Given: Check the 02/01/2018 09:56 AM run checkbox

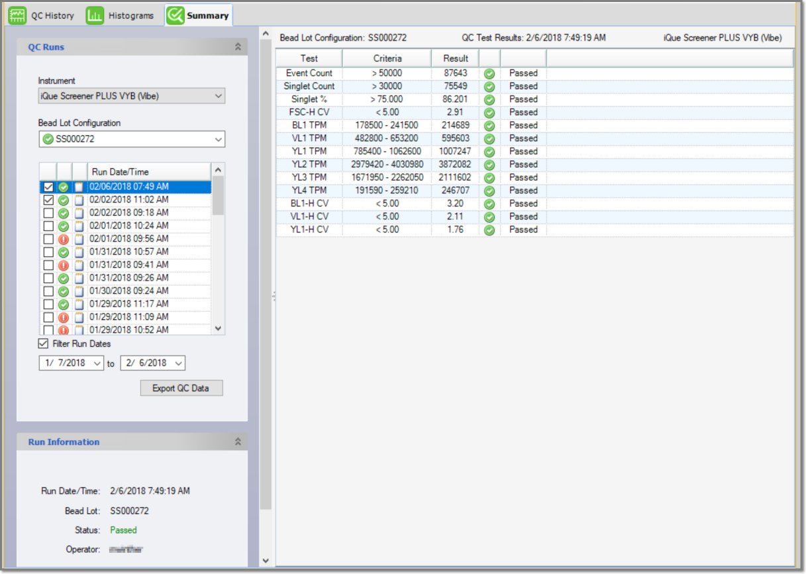Looking at the screenshot, I should point(48,239).
